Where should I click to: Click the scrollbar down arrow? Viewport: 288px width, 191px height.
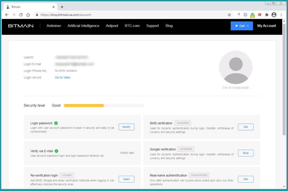coord(284,186)
